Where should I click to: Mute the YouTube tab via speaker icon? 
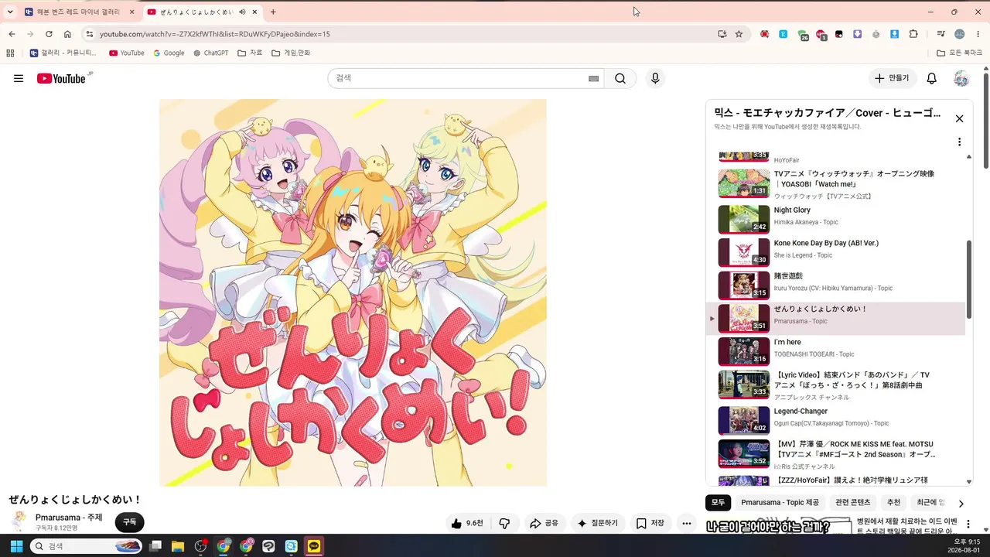tap(242, 12)
